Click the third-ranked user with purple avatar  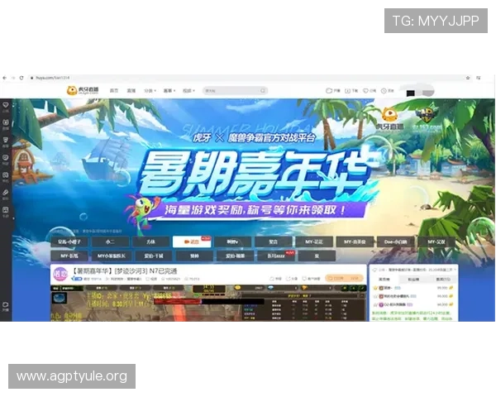point(413,304)
